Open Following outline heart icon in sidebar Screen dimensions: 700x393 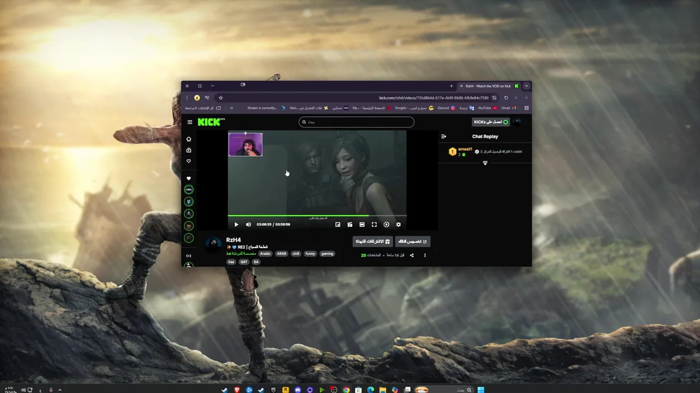189,161
